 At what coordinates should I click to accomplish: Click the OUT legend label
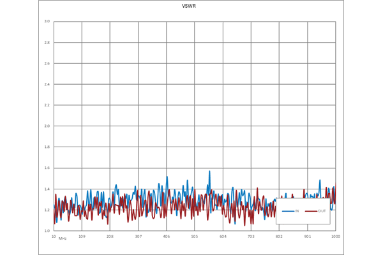(322, 211)
